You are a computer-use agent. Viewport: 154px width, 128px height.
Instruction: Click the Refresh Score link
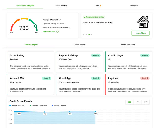pyautogui.click(x=49, y=32)
